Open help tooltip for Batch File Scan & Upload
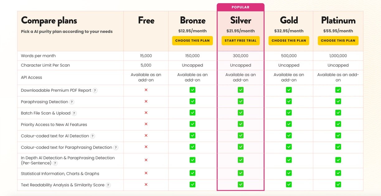The image size is (381, 196). pos(74,113)
